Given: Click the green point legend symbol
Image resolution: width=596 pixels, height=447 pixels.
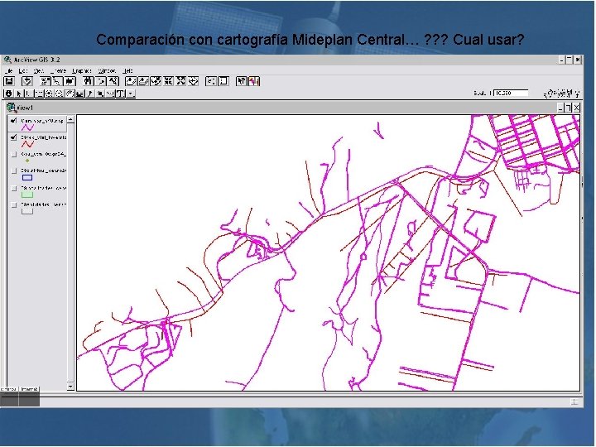Looking at the screenshot, I should click(x=27, y=161).
